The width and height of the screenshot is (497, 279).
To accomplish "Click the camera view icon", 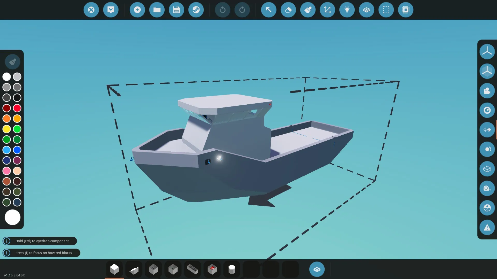I will (487, 91).
